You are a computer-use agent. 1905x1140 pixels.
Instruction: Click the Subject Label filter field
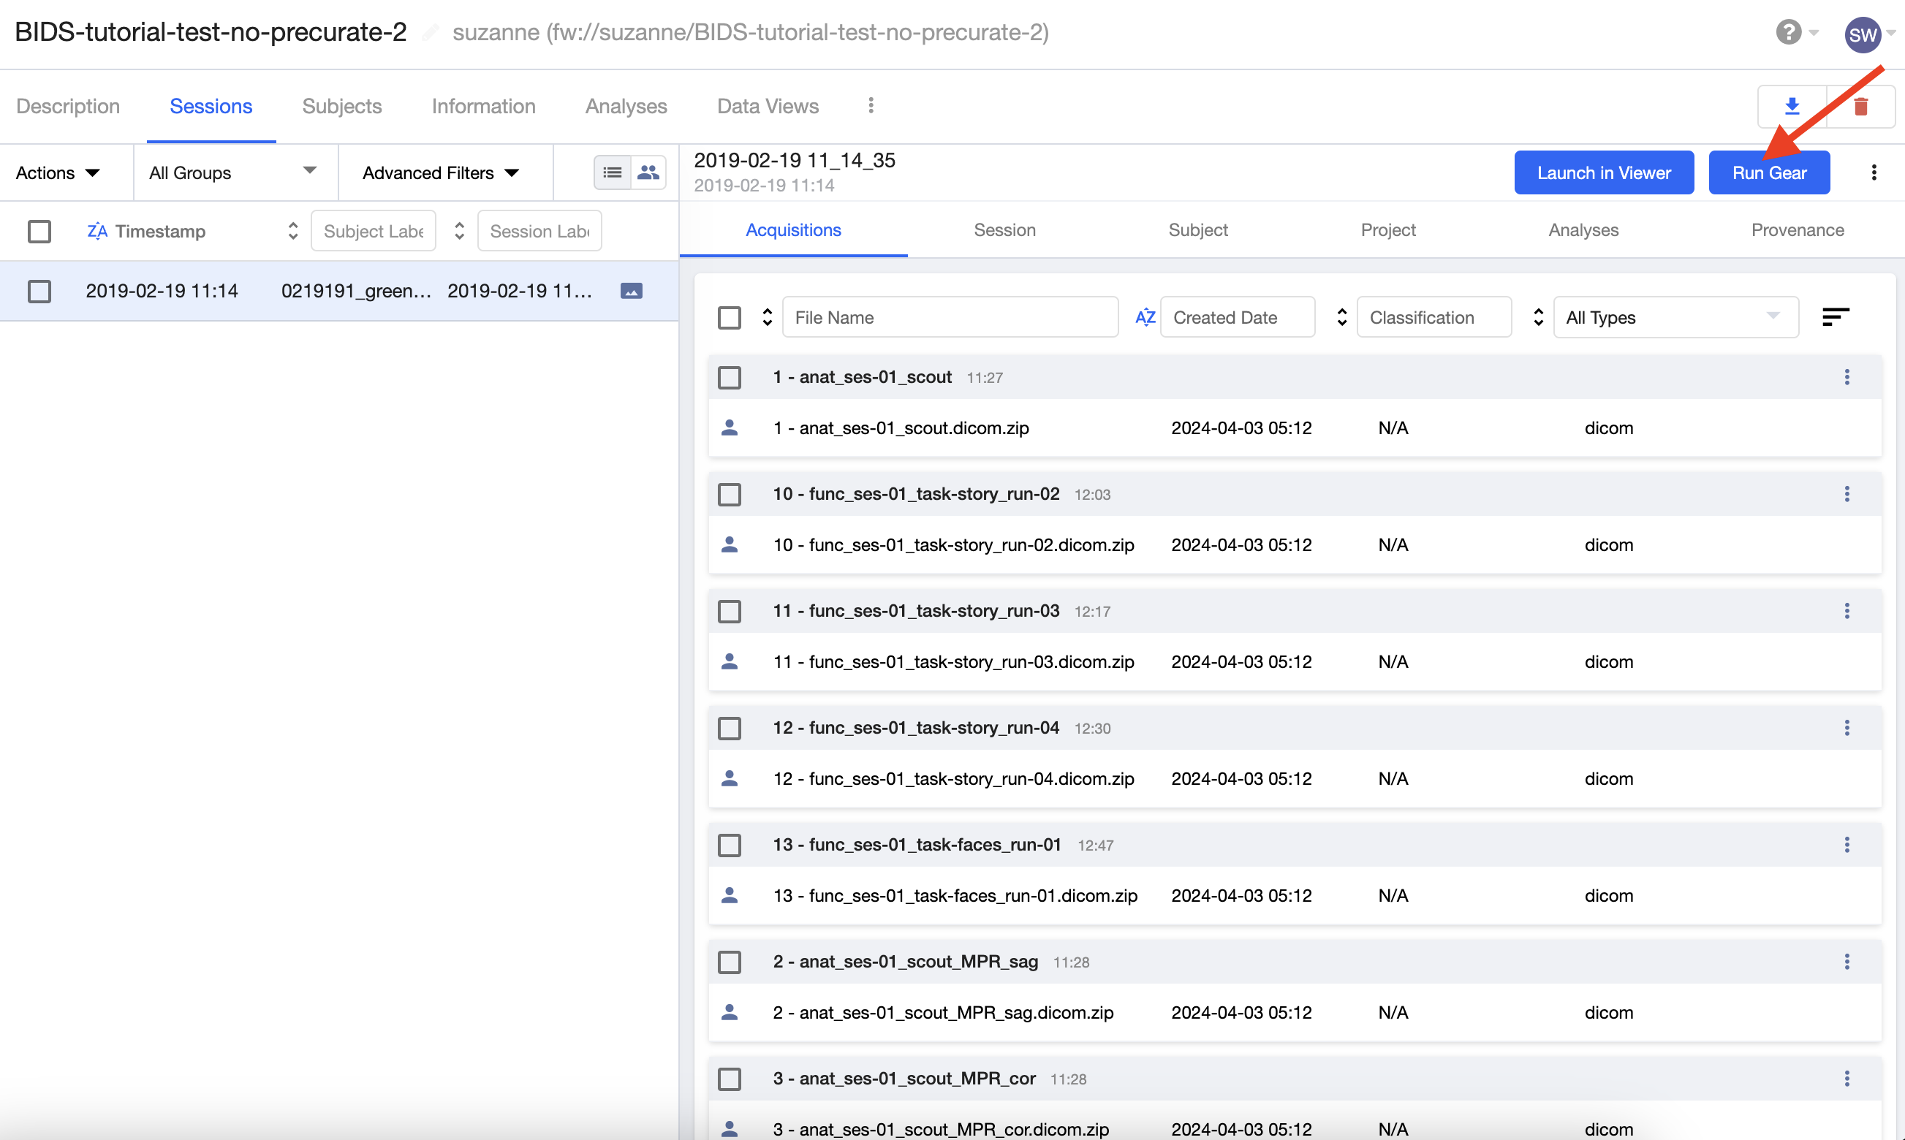tap(374, 230)
